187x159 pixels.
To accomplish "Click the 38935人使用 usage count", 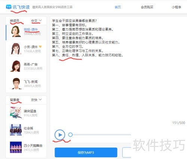I will coord(32,86).
